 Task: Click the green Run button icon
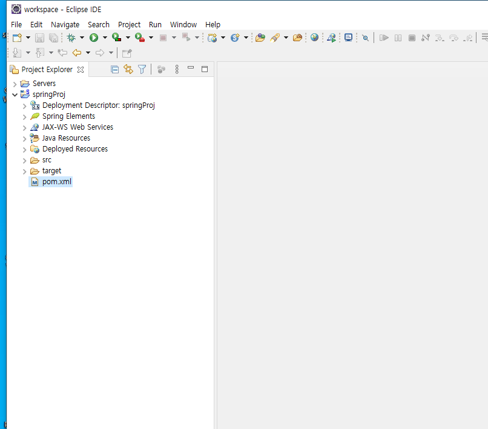coord(94,38)
